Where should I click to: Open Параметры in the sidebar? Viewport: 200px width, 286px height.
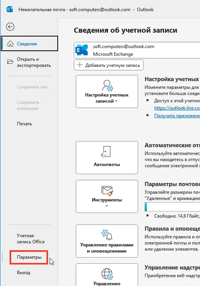pos(29,257)
